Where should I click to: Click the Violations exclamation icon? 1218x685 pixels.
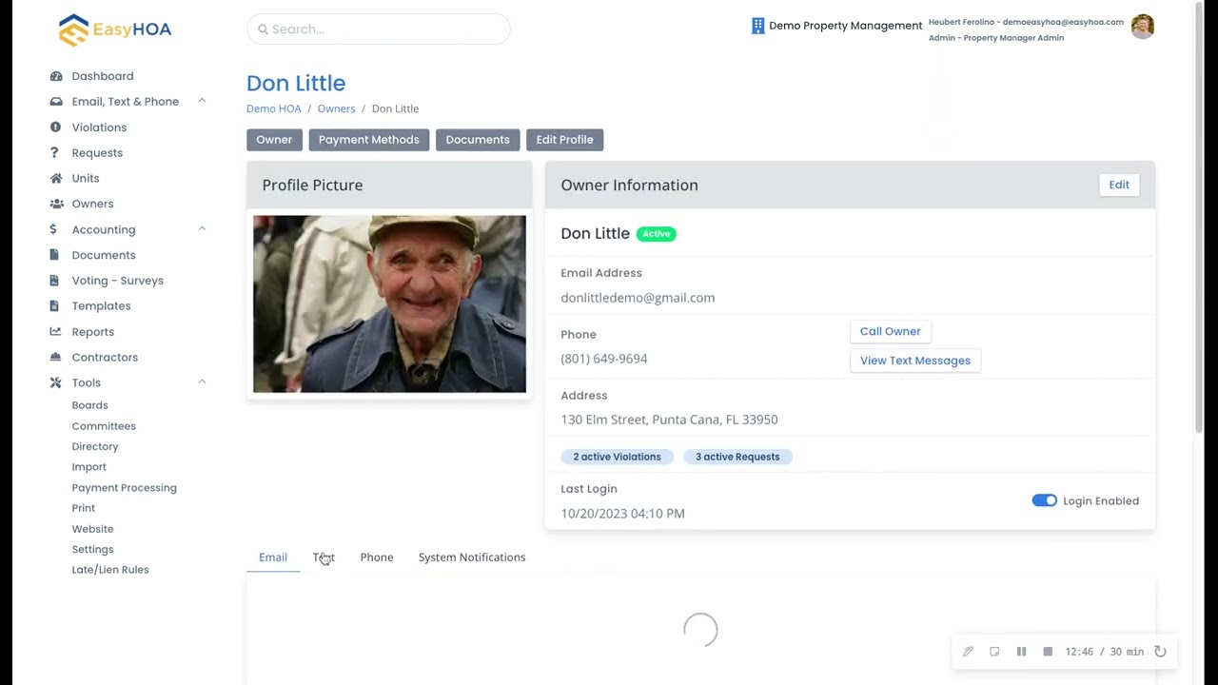(x=56, y=127)
